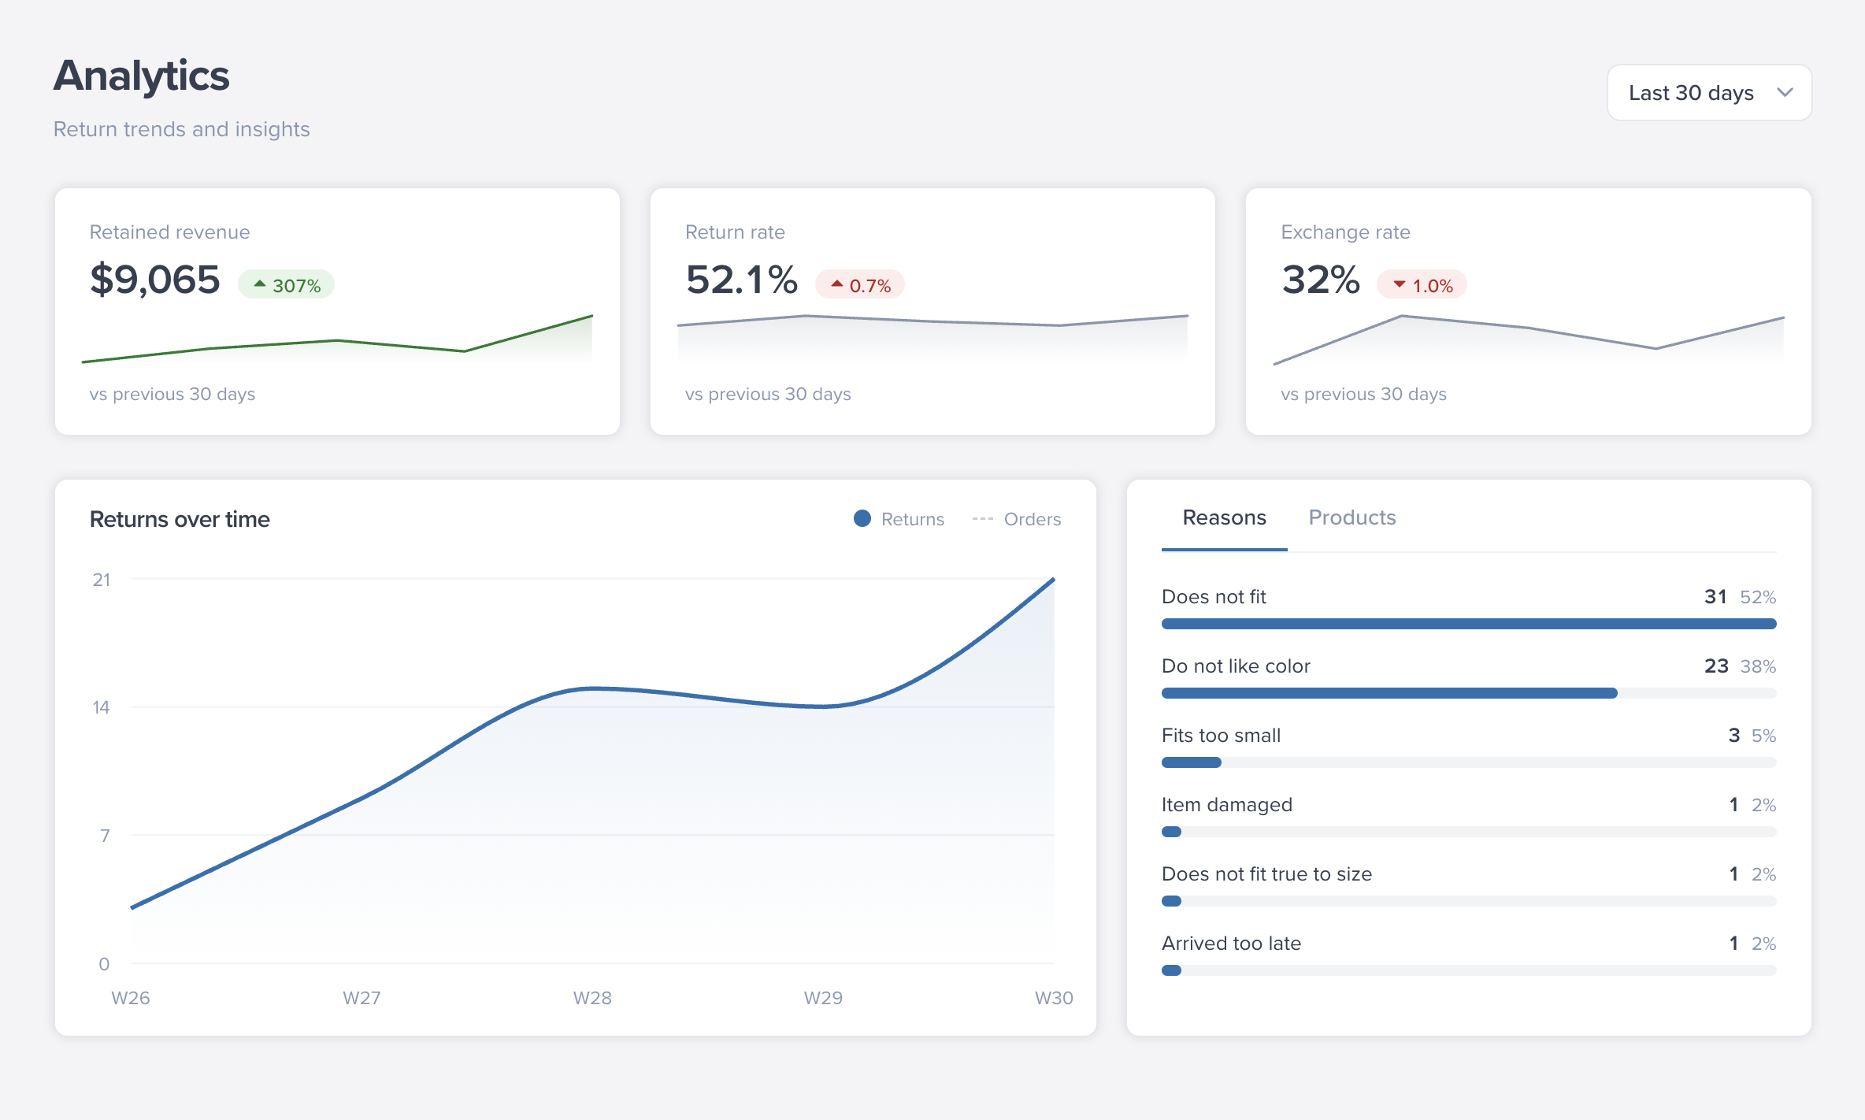Click the Returns over time area chart
This screenshot has width=1865, height=1120.
click(592, 770)
